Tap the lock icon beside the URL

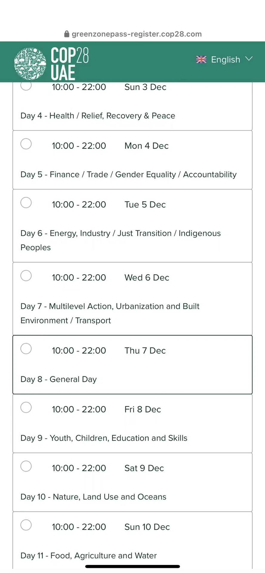[67, 34]
